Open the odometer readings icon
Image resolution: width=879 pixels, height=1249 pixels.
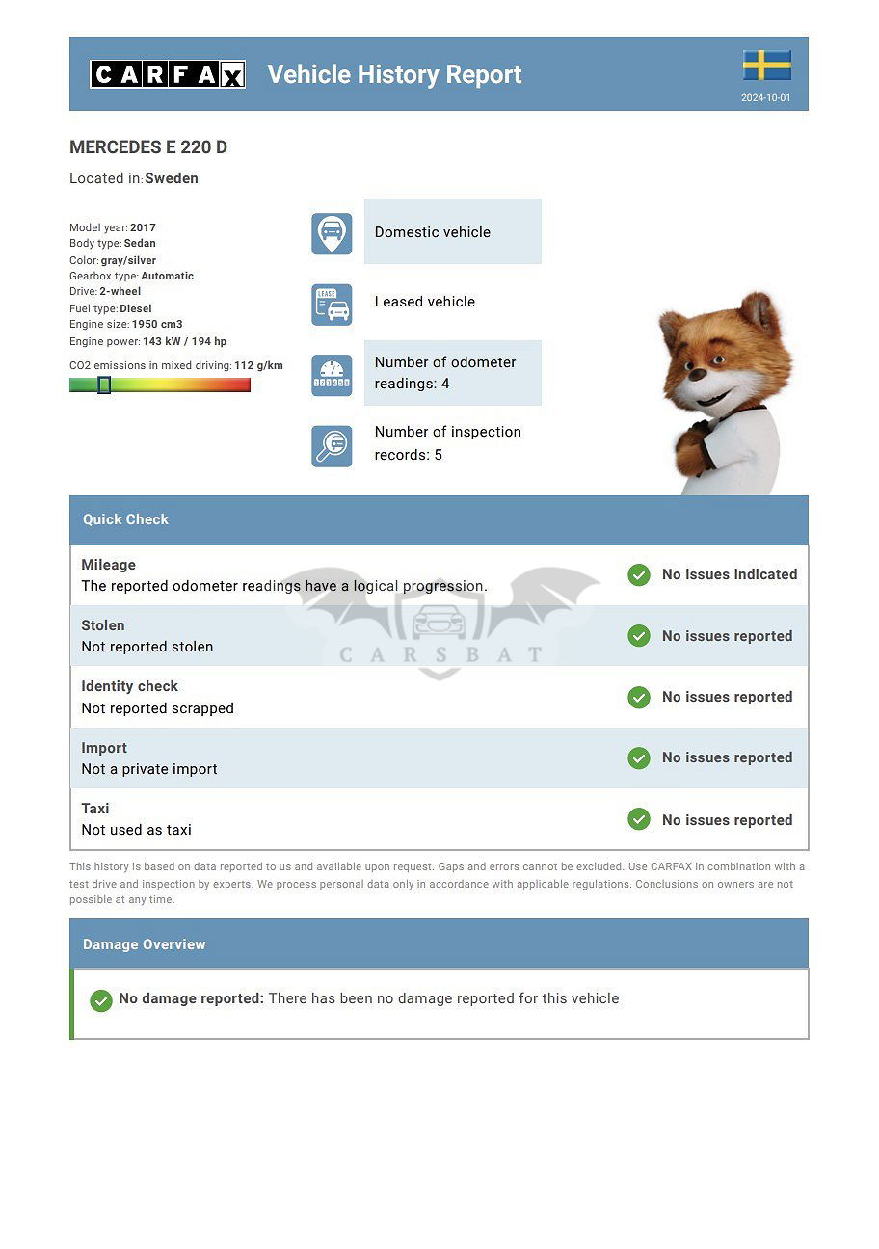coord(332,374)
